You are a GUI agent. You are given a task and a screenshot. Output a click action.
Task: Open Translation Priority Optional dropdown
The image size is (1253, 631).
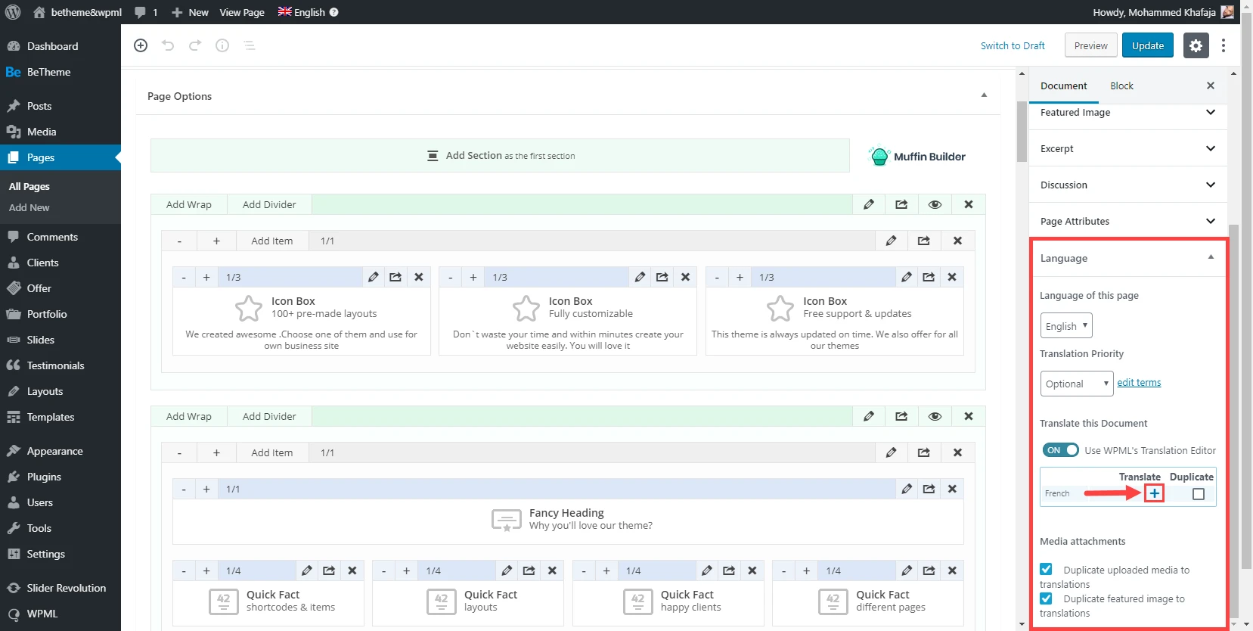point(1076,384)
